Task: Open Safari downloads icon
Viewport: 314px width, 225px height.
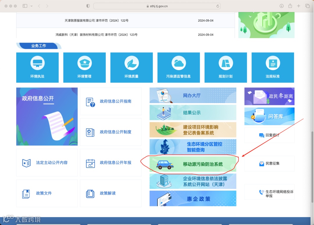Action: coord(281,6)
